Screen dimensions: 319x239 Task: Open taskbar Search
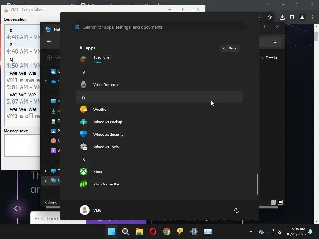[x=125, y=232]
